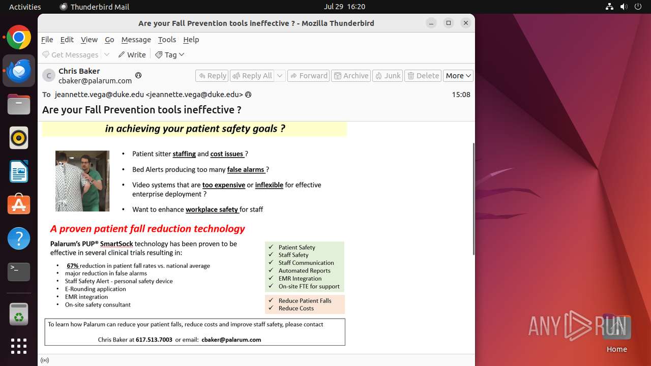Open the Edit menu
Viewport: 651px width, 366px height.
67,39
